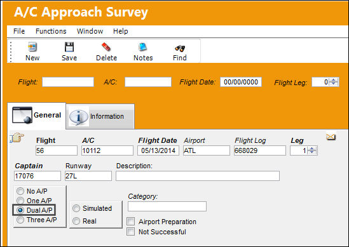Click the Flight Leg value field in header

pyautogui.click(x=320, y=82)
